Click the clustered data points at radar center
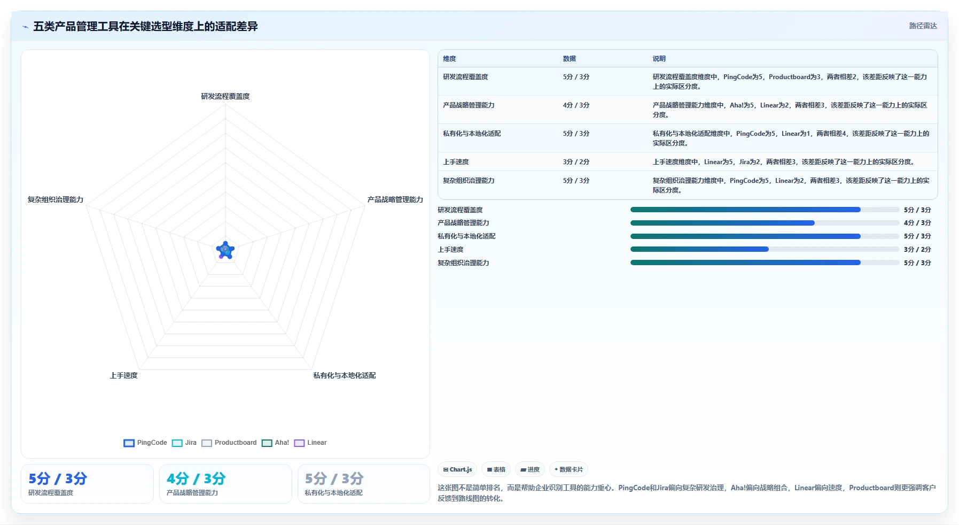 click(x=225, y=250)
